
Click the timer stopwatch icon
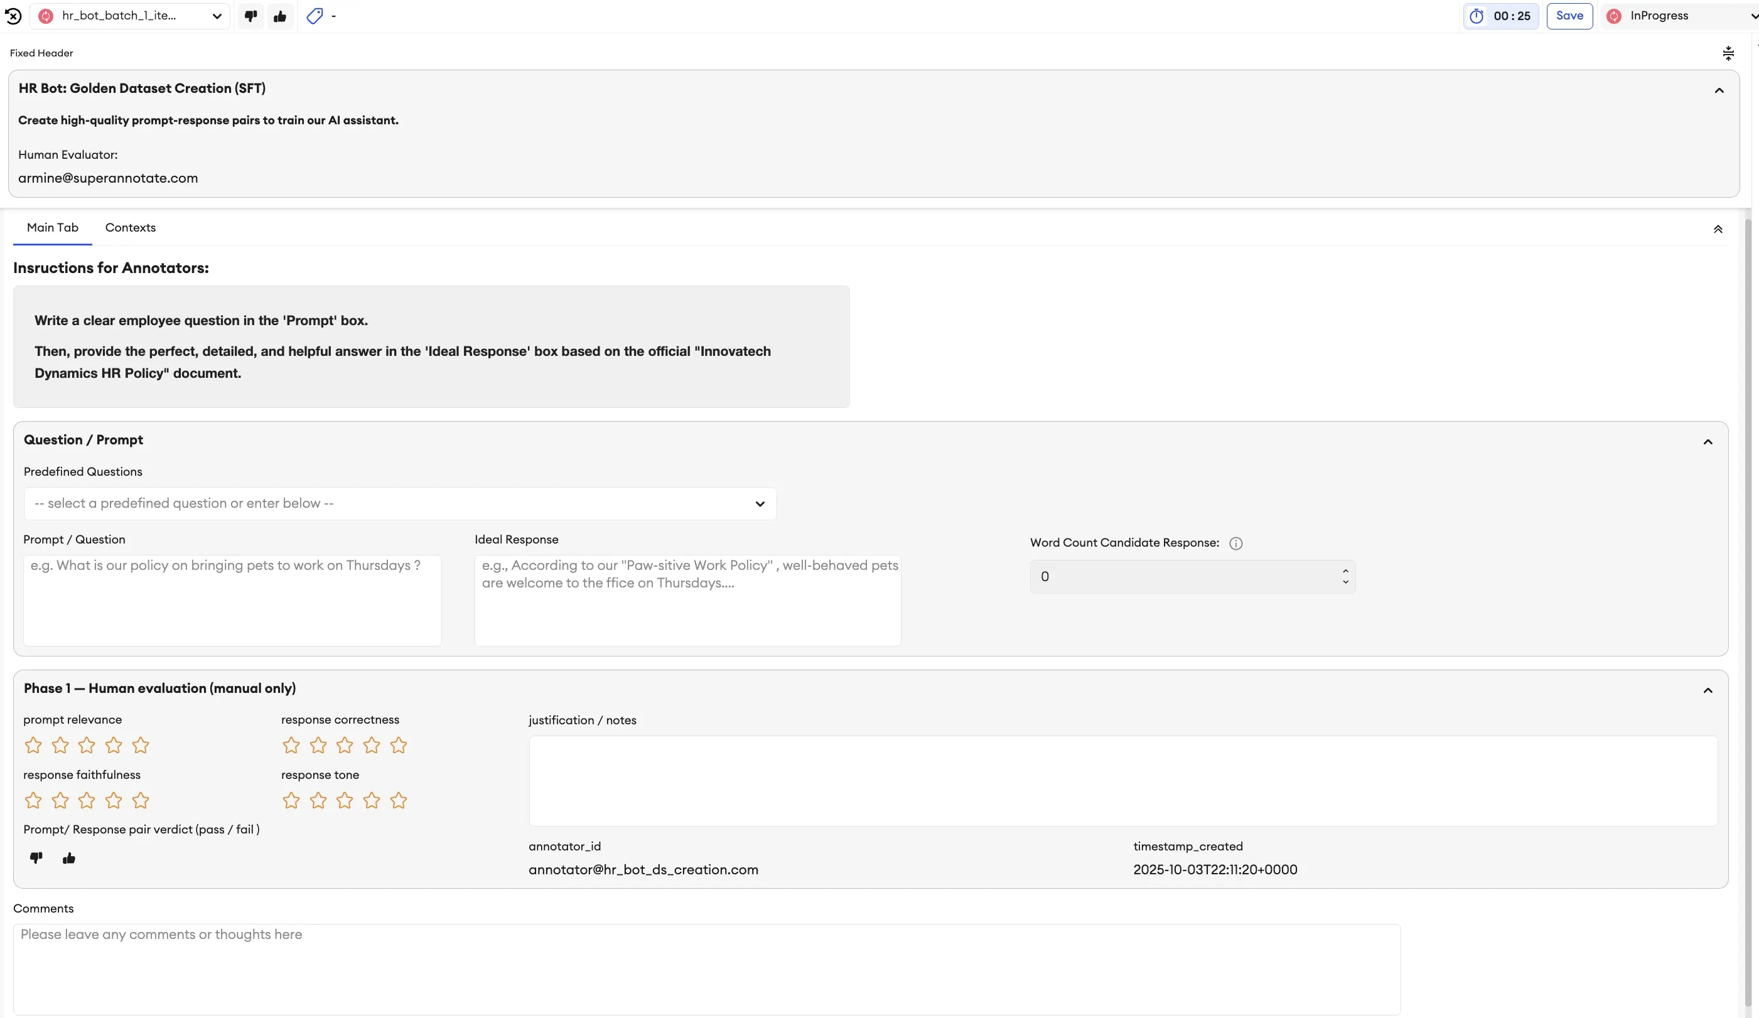coord(1477,16)
